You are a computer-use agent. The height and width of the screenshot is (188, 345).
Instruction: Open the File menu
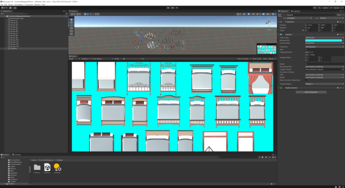point(2,4)
